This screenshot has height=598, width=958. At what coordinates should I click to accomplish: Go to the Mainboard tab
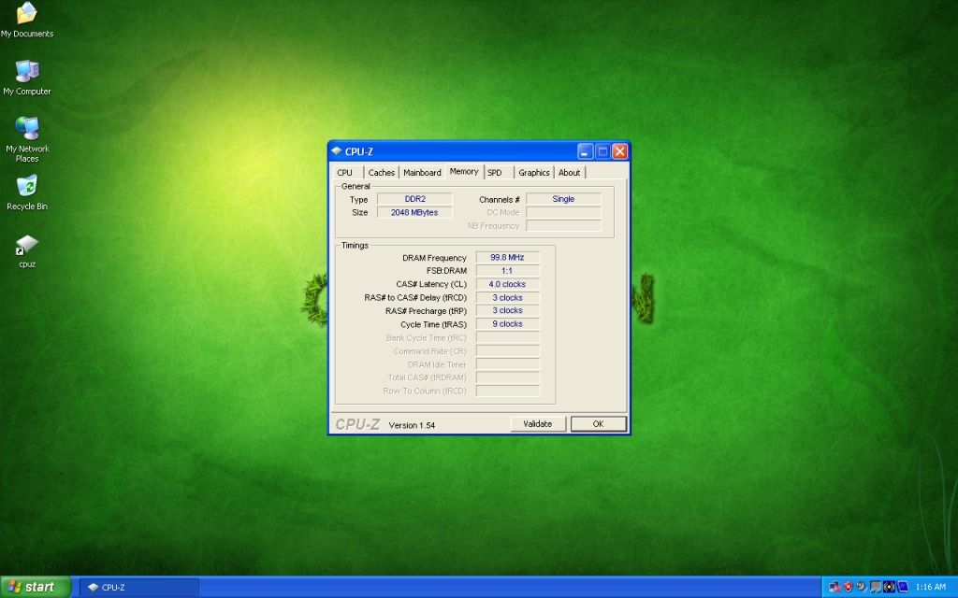pos(422,173)
